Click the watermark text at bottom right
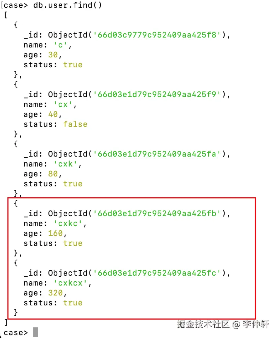The image size is (278, 338). coord(223,324)
